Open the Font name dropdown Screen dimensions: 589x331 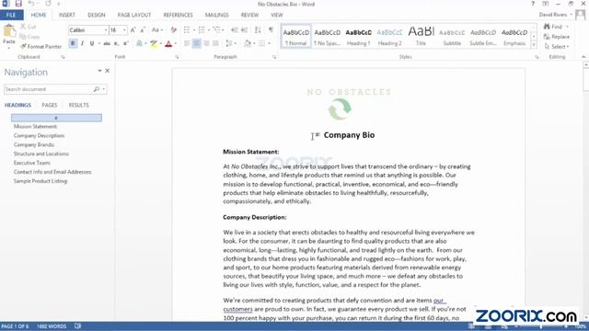coord(106,30)
